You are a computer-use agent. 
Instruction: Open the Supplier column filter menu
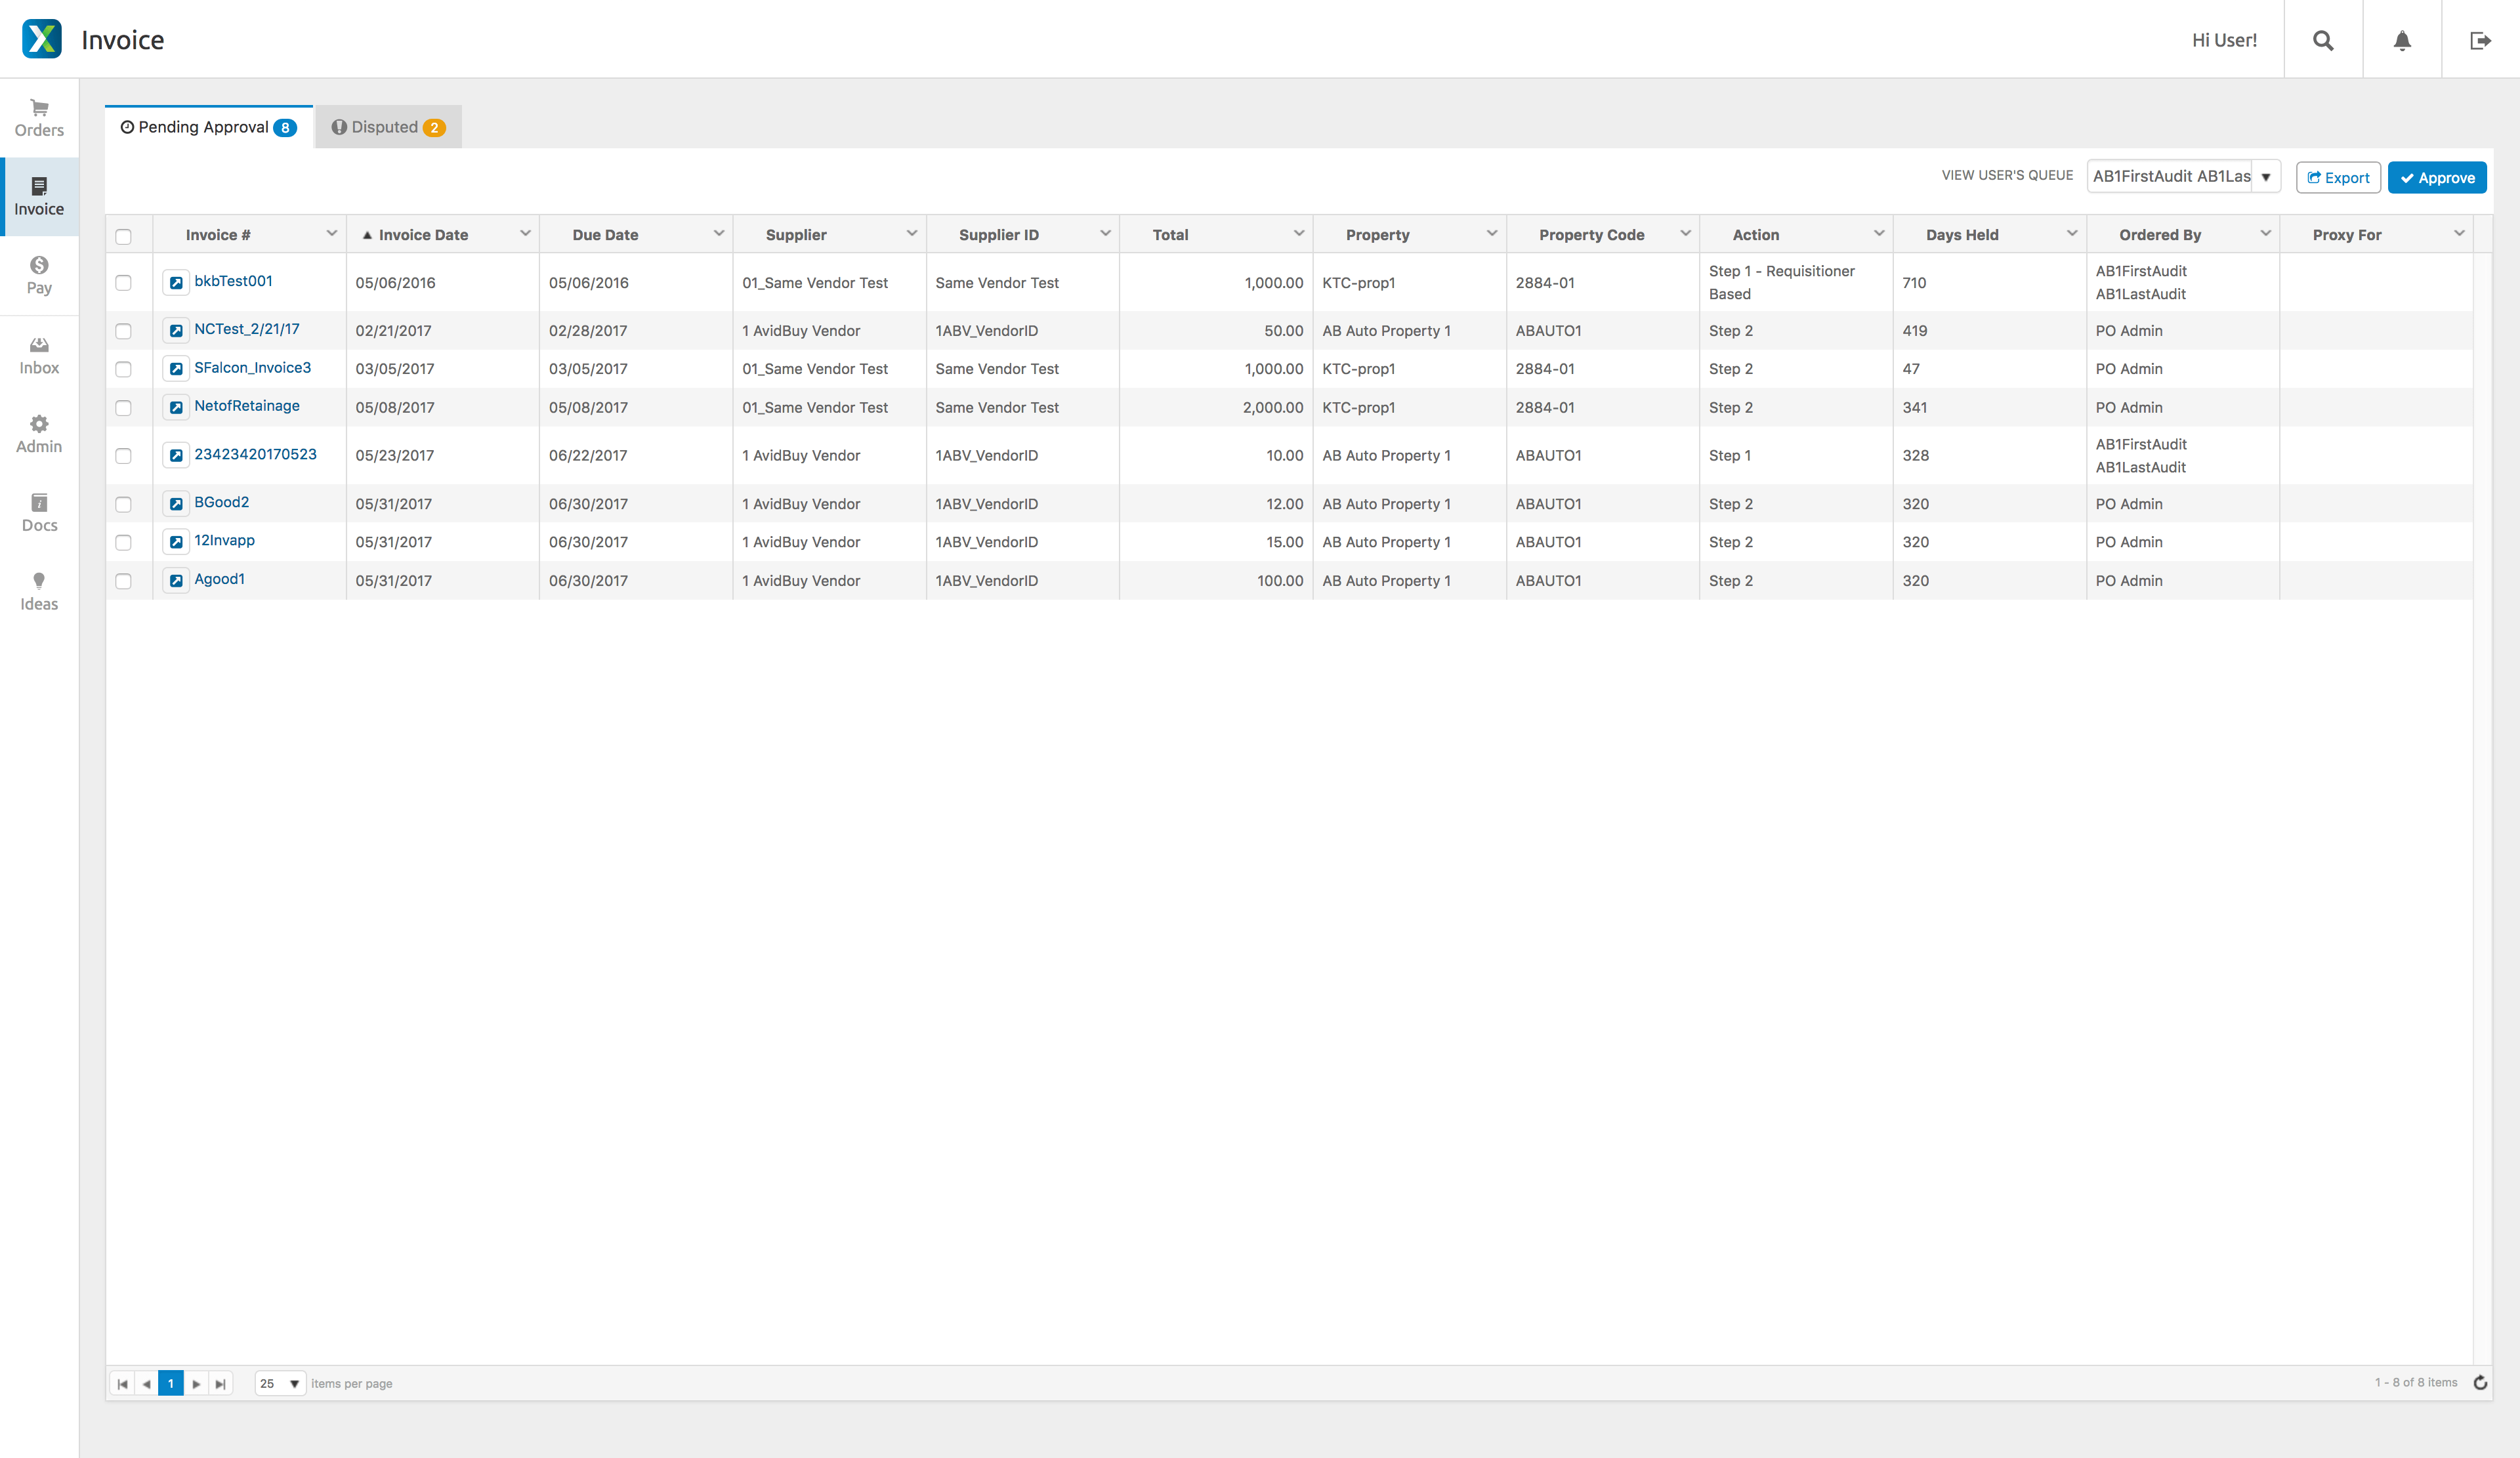point(911,234)
